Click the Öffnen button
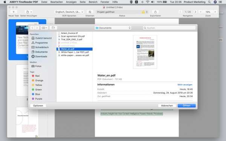 click(187, 106)
